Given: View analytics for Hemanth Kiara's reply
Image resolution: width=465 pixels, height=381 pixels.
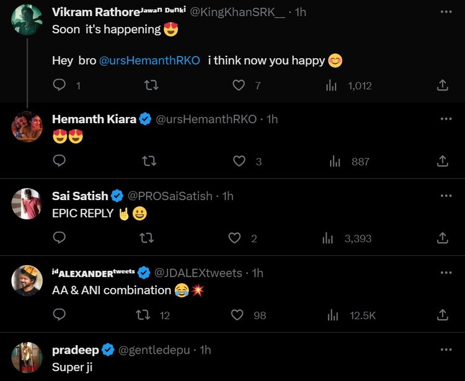Looking at the screenshot, I should pyautogui.click(x=335, y=161).
